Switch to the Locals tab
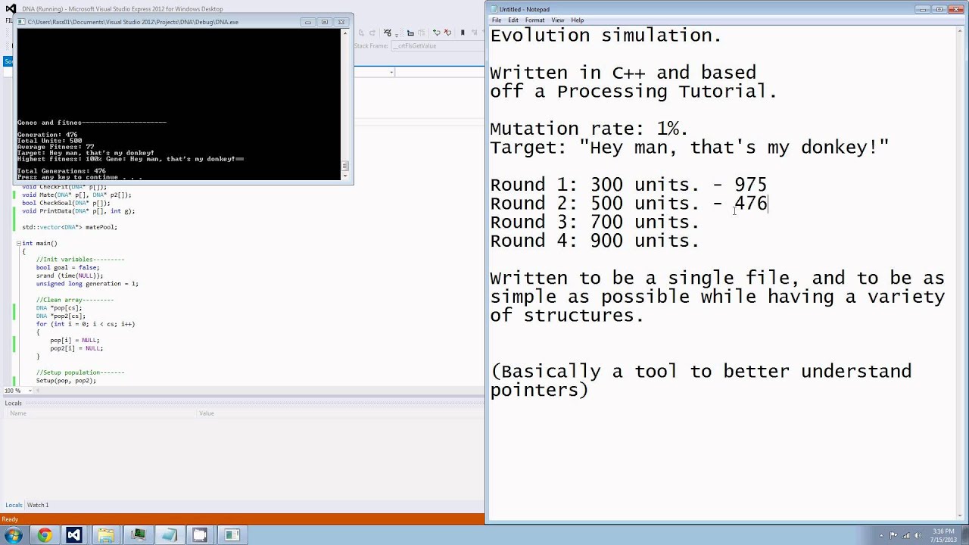This screenshot has width=969, height=545. [14, 505]
